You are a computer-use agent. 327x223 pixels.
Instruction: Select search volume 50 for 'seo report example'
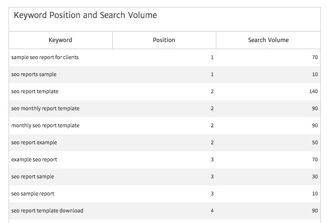pos(314,142)
